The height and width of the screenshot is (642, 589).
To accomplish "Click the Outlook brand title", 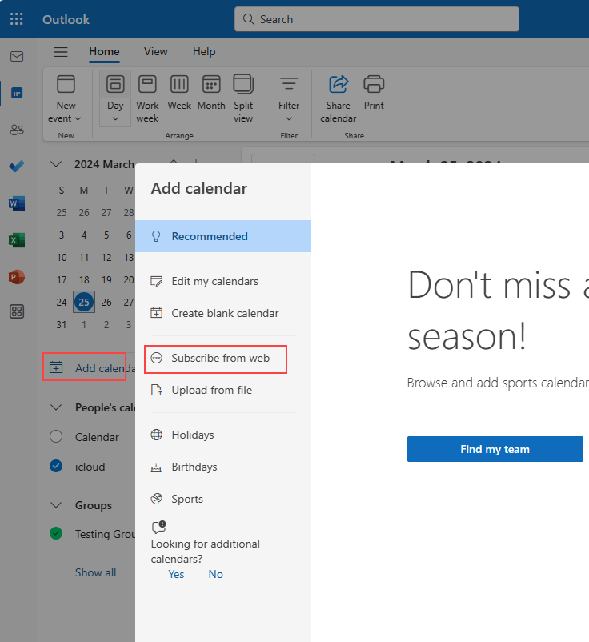I will pyautogui.click(x=66, y=19).
